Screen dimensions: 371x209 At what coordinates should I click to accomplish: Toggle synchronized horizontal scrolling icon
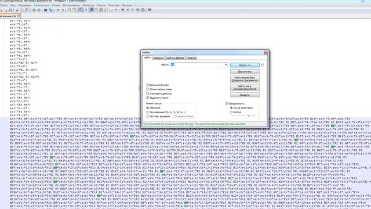[x=74, y=10]
